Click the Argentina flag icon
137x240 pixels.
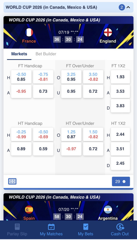108,209
